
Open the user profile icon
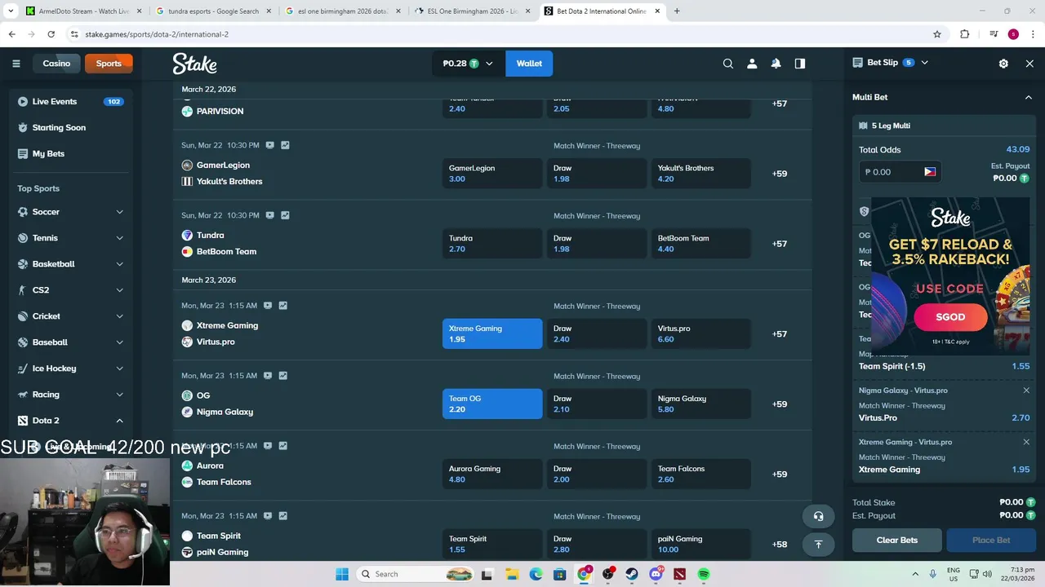[x=752, y=64]
